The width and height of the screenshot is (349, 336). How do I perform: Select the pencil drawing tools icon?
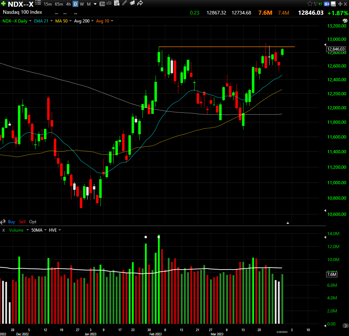125,3
